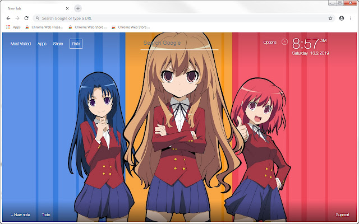Image resolution: width=359 pixels, height=224 pixels.
Task: Add a note with + New note
Action: [20, 215]
